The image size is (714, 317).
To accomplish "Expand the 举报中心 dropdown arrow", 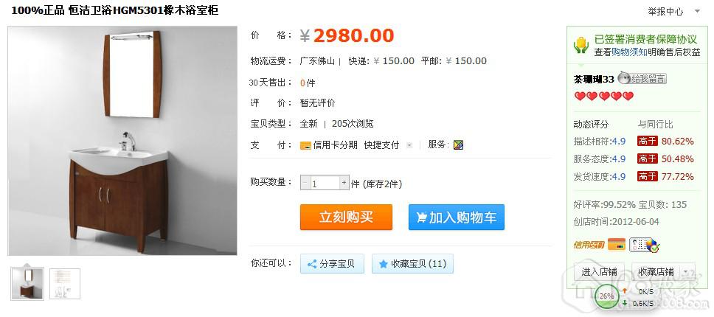I will (697, 11).
